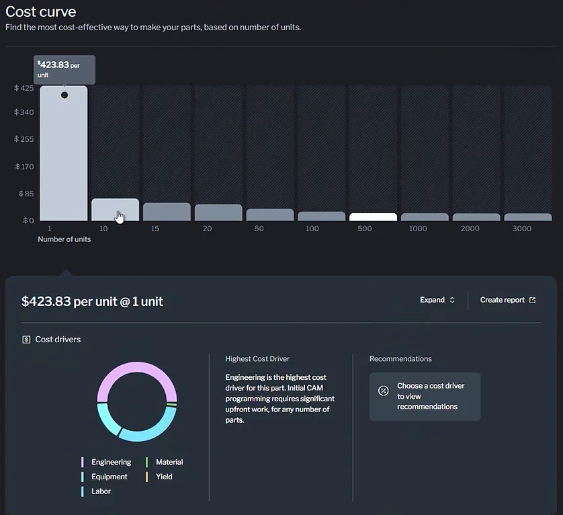The height and width of the screenshot is (515, 563).
Task: Click the data point dot on first bar
Action: point(64,95)
